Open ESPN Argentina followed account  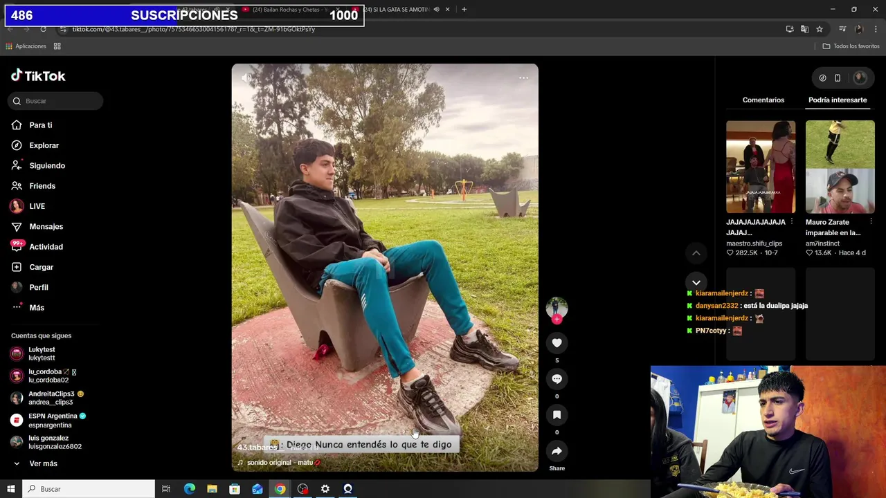coord(48,420)
